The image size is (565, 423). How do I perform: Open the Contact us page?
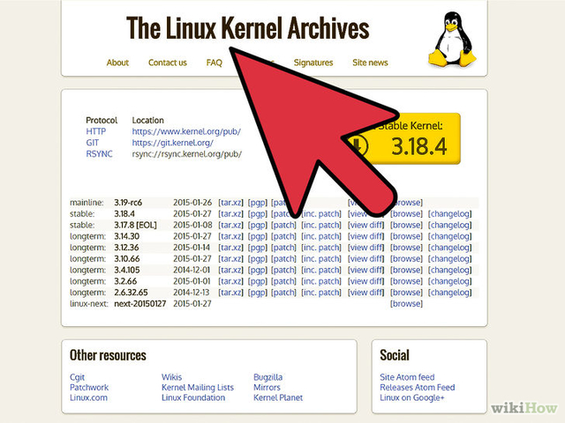point(168,63)
